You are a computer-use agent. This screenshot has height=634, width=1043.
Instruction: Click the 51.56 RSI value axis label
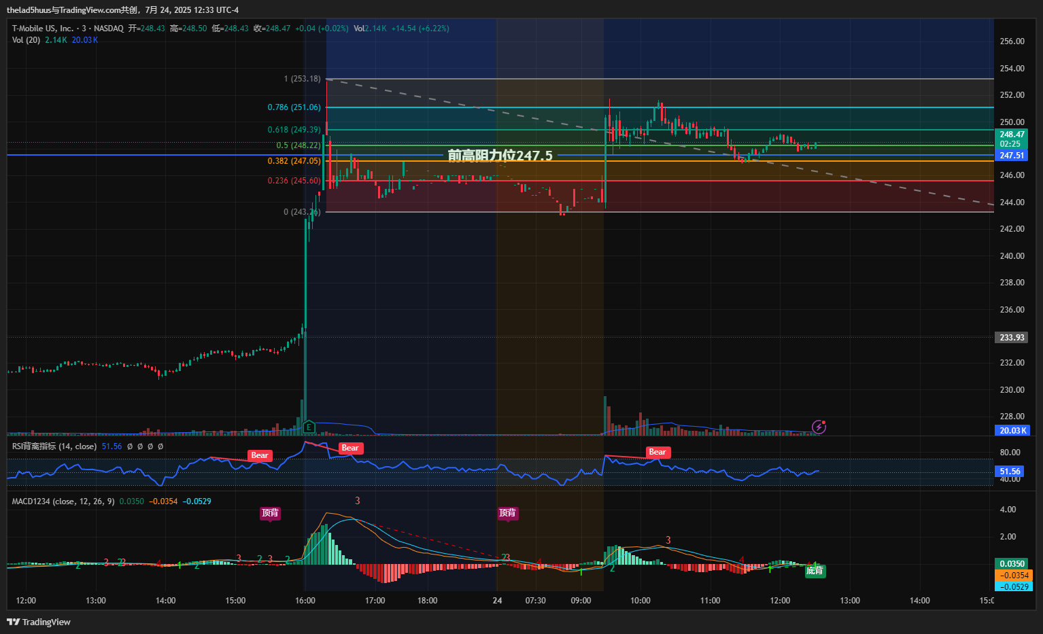coord(1010,472)
